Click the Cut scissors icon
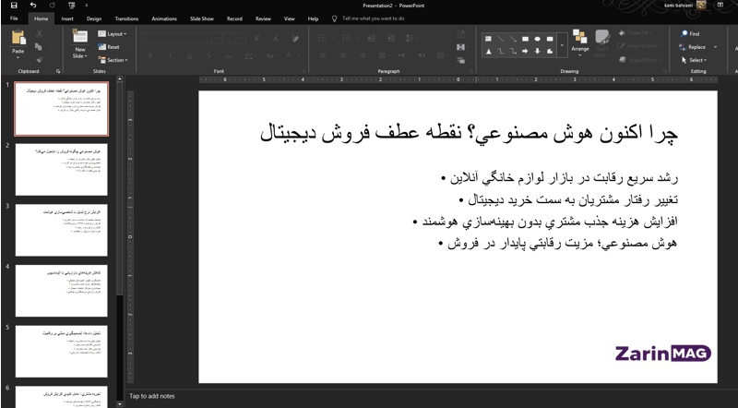Image resolution: width=738 pixels, height=408 pixels. tap(39, 34)
